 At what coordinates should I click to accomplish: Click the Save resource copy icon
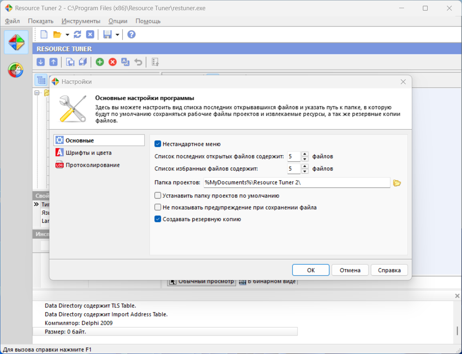point(70,62)
